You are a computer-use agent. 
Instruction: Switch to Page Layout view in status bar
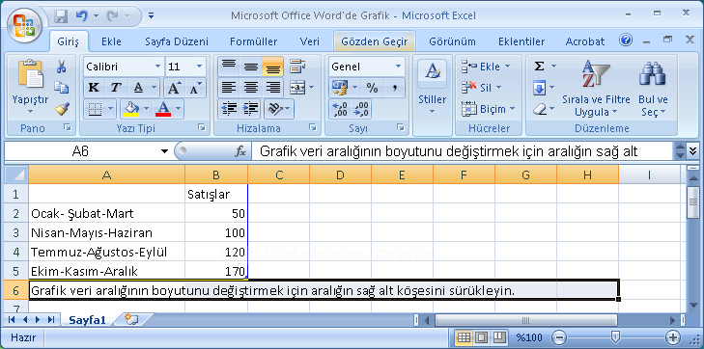(481, 336)
